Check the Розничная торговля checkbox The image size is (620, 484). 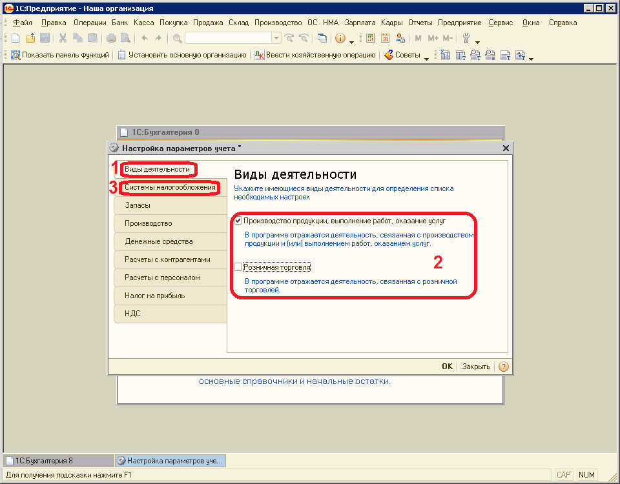tap(238, 267)
